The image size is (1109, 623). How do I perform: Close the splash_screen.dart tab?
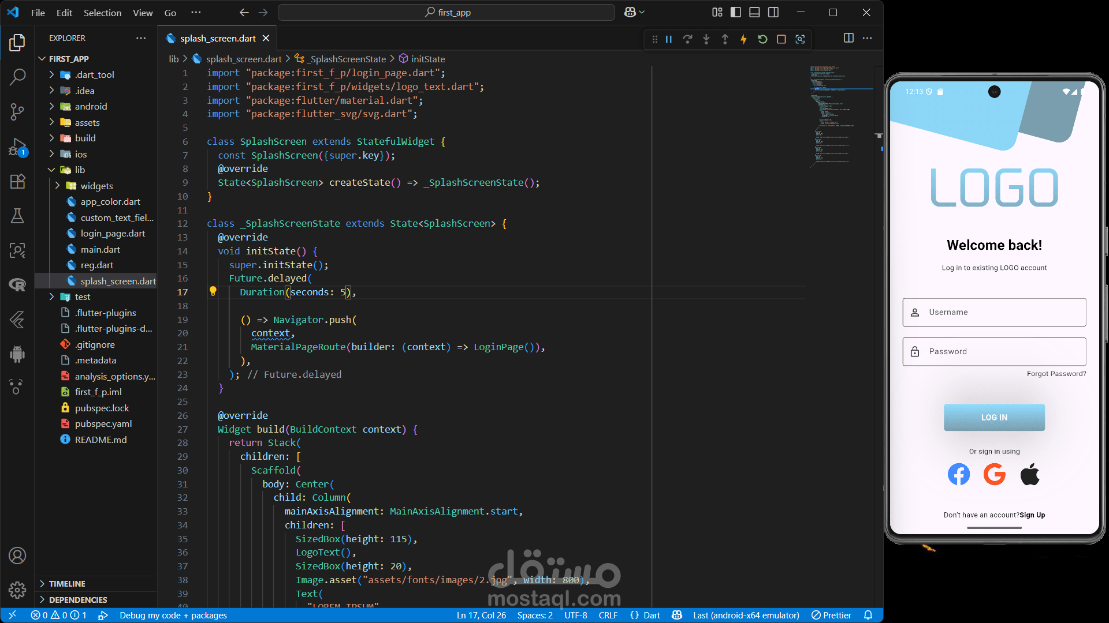(x=266, y=38)
